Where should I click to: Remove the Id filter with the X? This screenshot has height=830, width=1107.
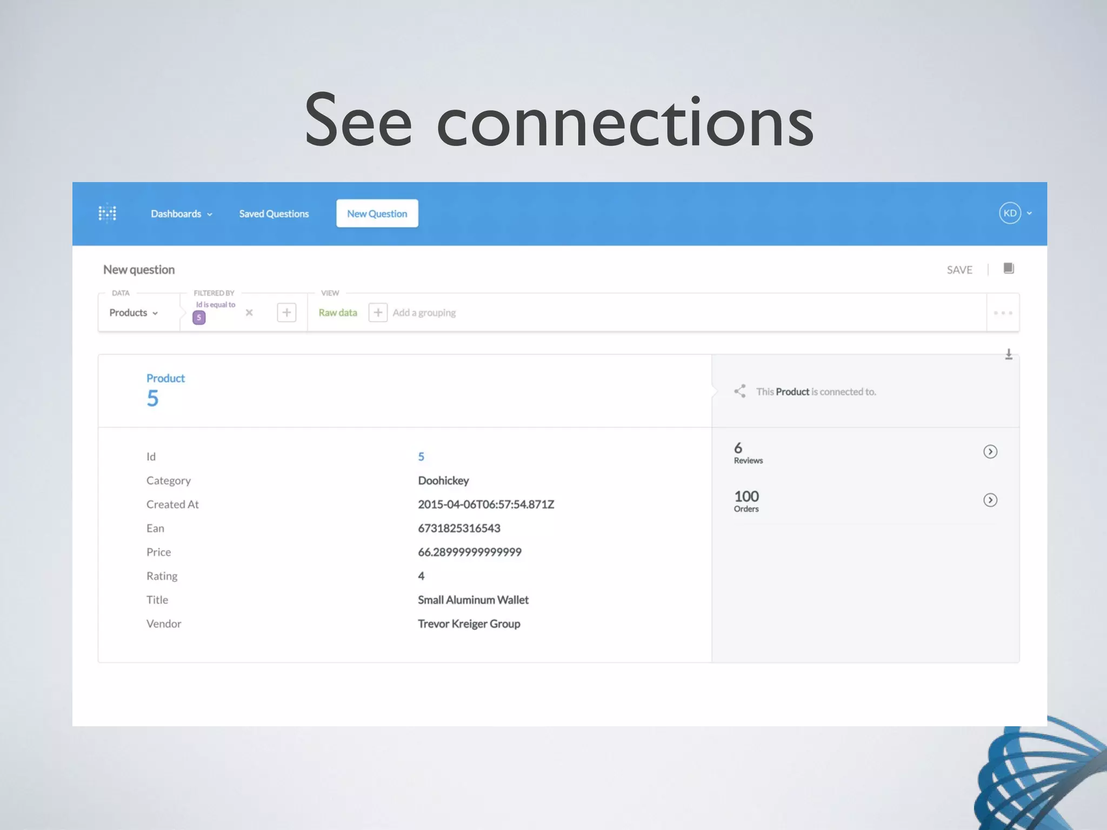pyautogui.click(x=249, y=312)
